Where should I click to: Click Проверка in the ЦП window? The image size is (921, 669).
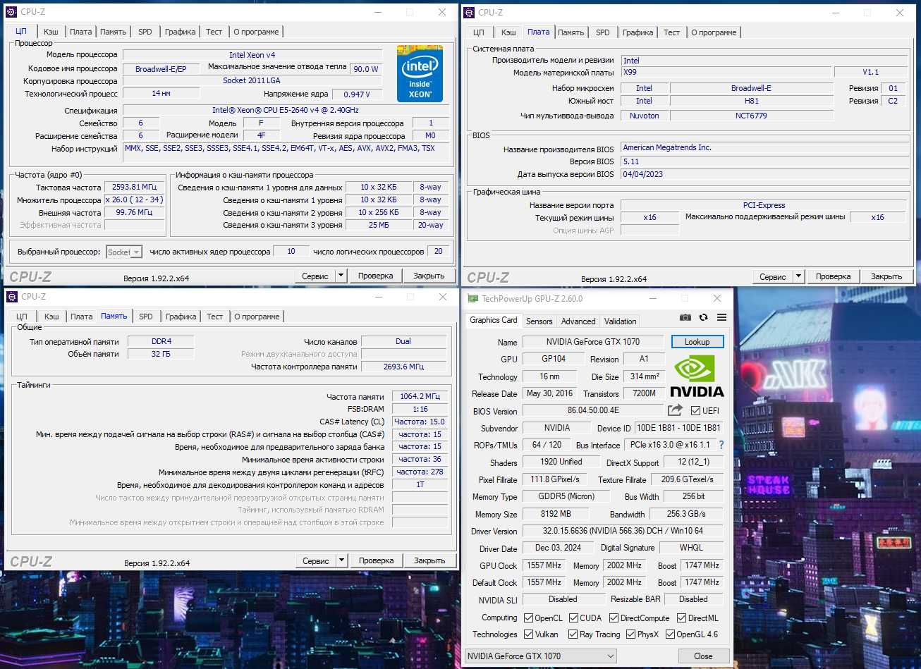[375, 276]
